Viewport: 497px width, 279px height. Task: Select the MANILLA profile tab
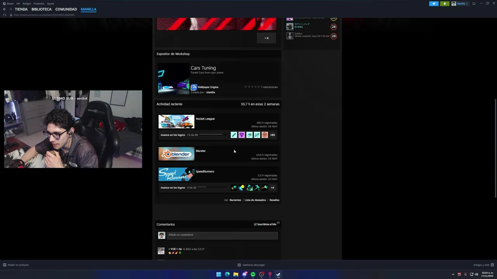(89, 9)
